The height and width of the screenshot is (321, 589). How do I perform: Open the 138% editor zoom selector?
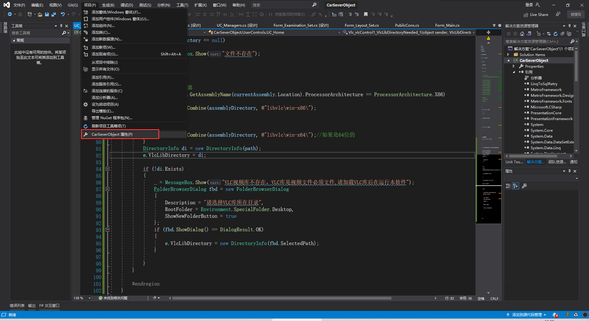click(81, 298)
